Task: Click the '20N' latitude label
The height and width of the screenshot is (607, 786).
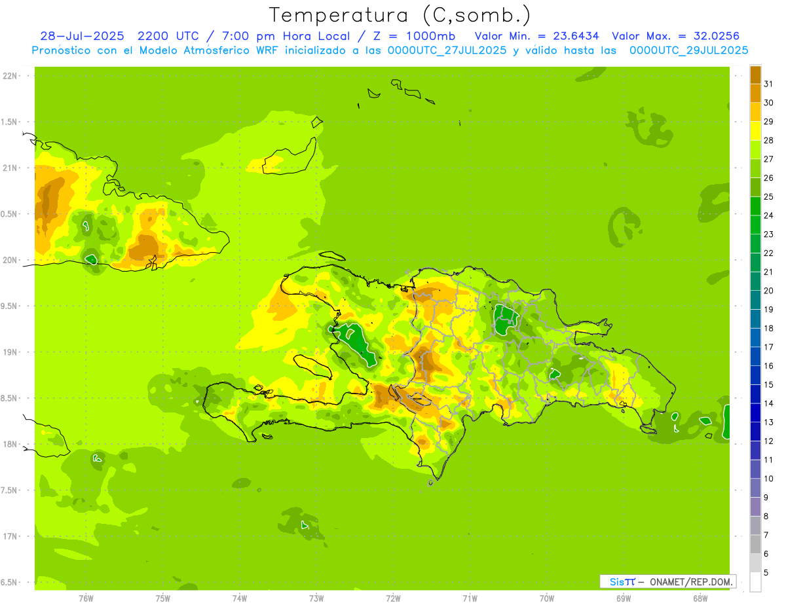Action: click(9, 260)
